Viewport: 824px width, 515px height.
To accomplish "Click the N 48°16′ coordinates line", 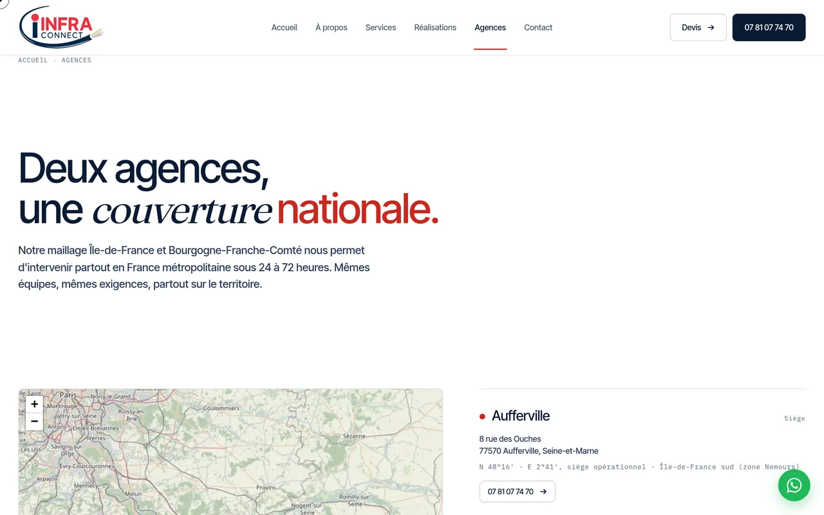I will pyautogui.click(x=639, y=467).
